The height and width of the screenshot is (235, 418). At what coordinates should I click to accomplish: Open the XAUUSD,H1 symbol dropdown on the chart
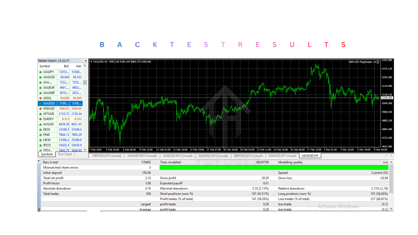tap(91, 61)
